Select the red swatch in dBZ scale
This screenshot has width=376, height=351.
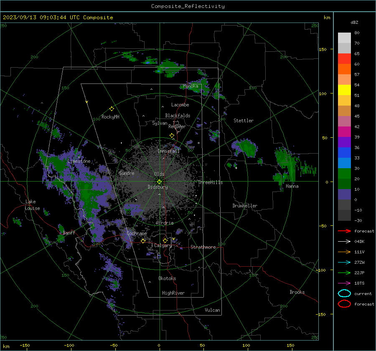(x=344, y=58)
